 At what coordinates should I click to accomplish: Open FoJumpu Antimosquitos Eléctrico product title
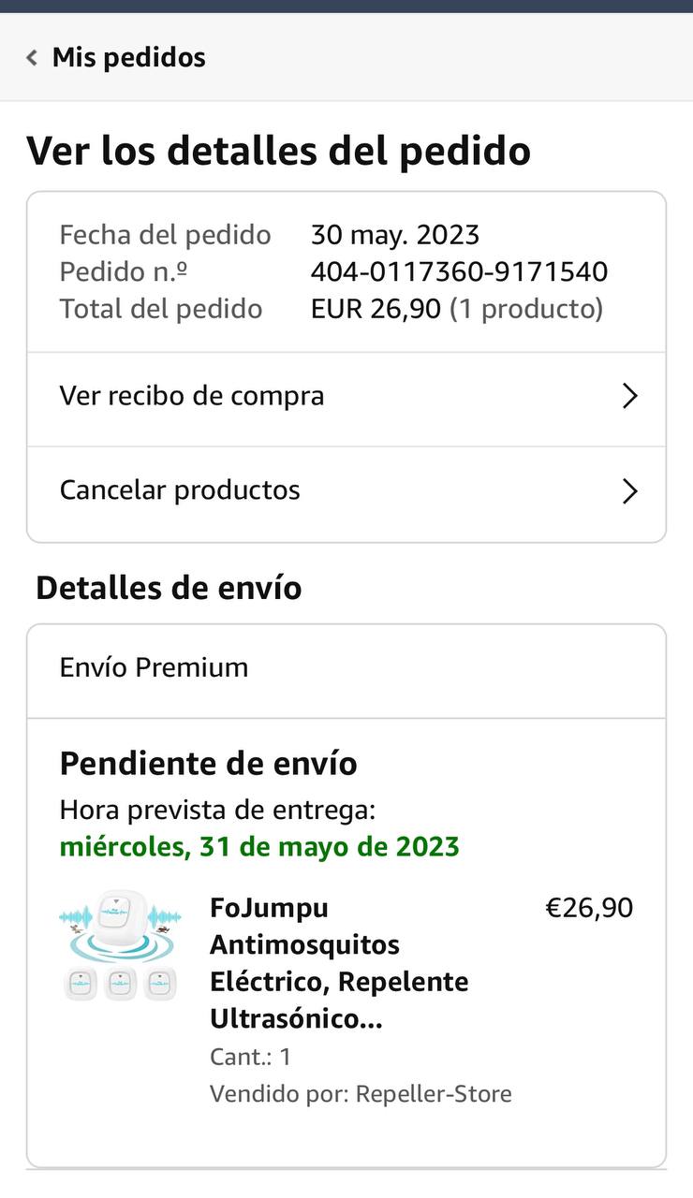tap(339, 963)
